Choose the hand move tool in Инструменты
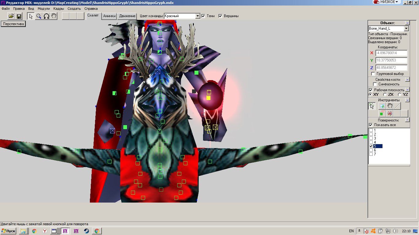Screen dimensions: 419x235 click(390, 106)
